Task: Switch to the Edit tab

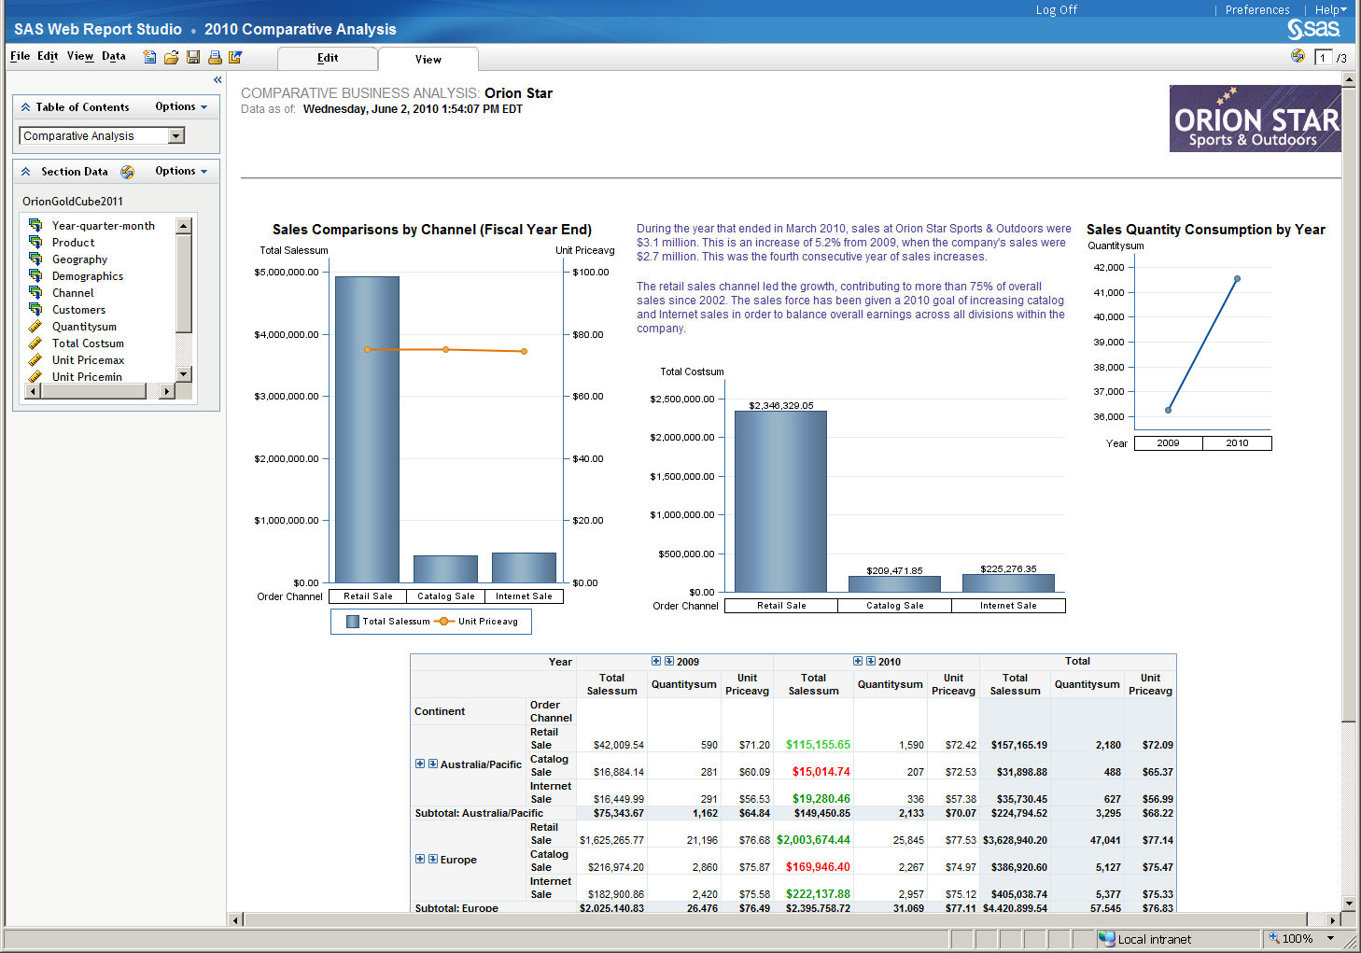Action: pyautogui.click(x=328, y=58)
